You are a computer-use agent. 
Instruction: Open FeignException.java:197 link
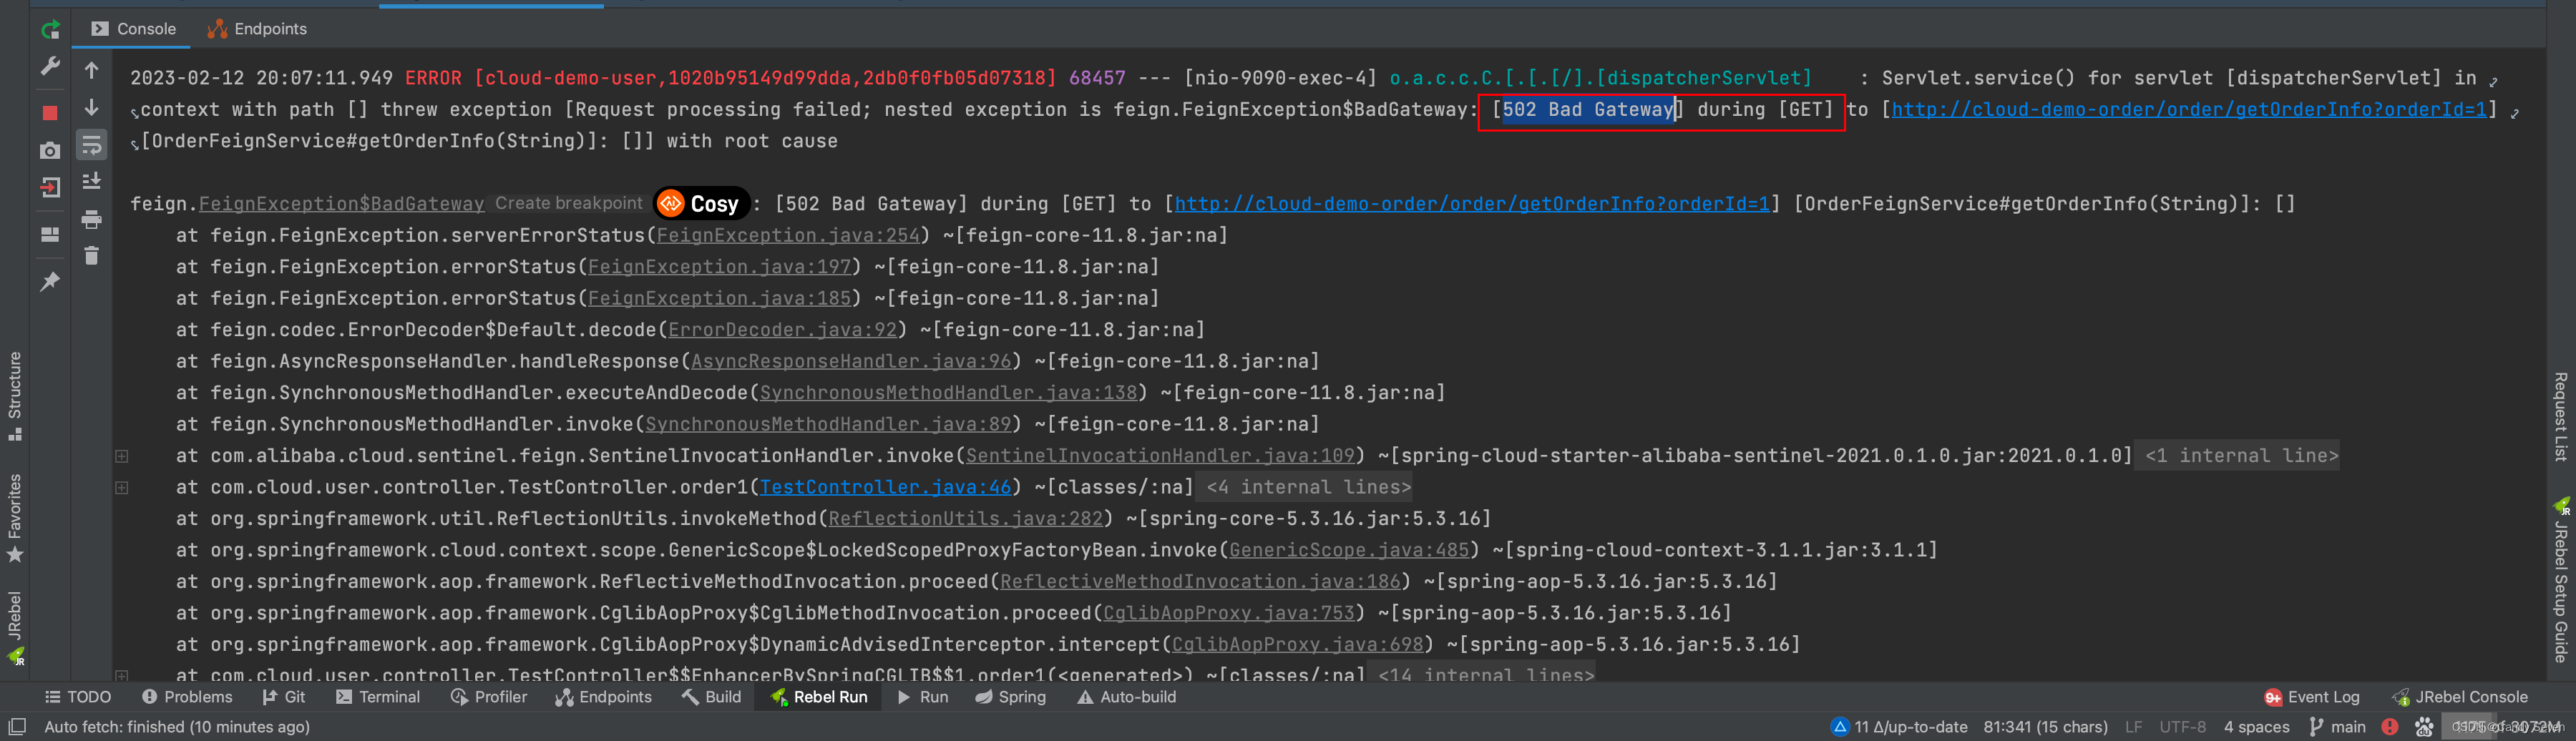pyautogui.click(x=719, y=267)
